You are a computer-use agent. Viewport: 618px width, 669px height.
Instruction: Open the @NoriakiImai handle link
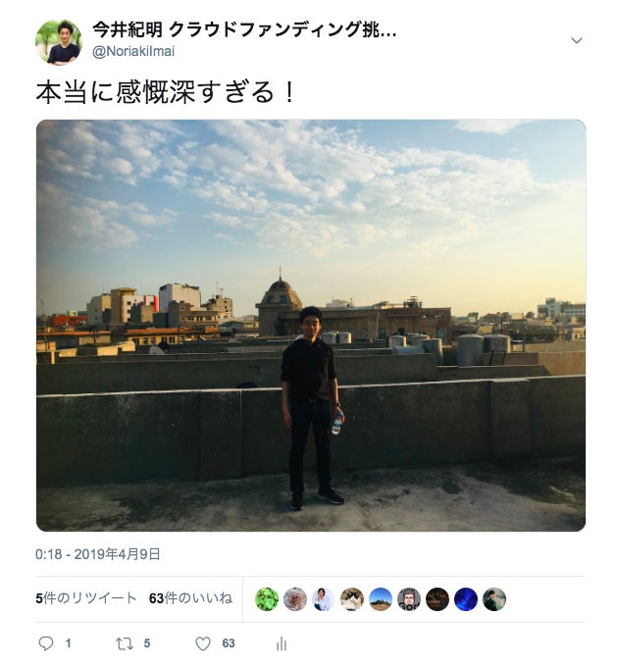pos(133,51)
